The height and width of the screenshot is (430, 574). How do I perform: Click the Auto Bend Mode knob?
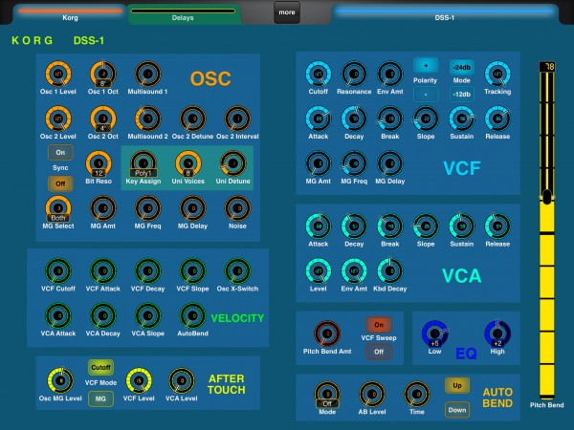pos(327,394)
